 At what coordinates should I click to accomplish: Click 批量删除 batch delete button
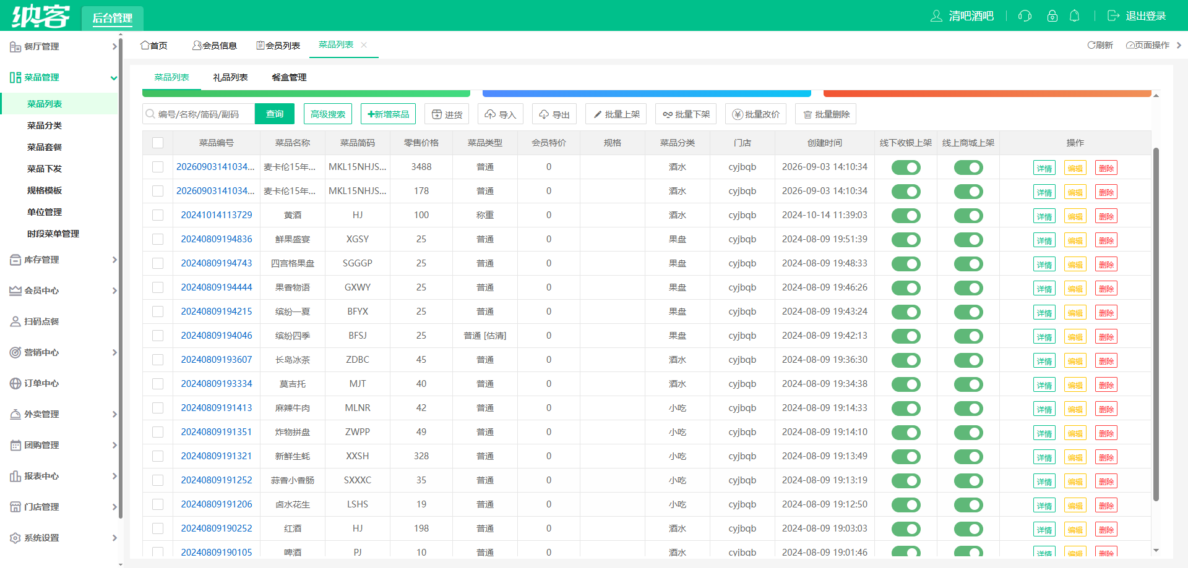click(826, 114)
